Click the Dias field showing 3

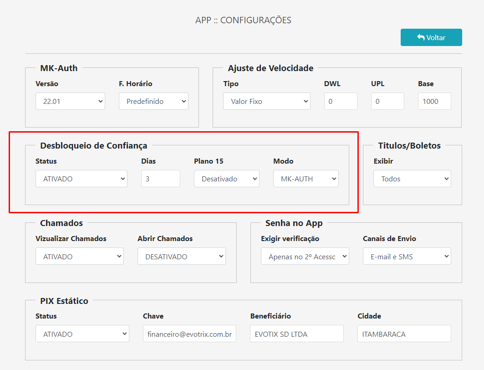coord(160,179)
